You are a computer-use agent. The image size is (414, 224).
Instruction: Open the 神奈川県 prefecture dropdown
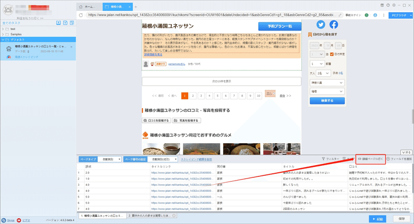tap(327, 83)
